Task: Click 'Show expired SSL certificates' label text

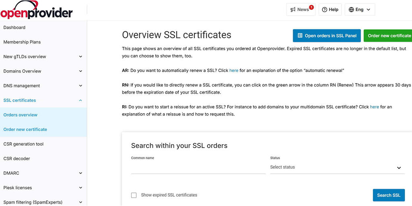Action: pyautogui.click(x=169, y=195)
